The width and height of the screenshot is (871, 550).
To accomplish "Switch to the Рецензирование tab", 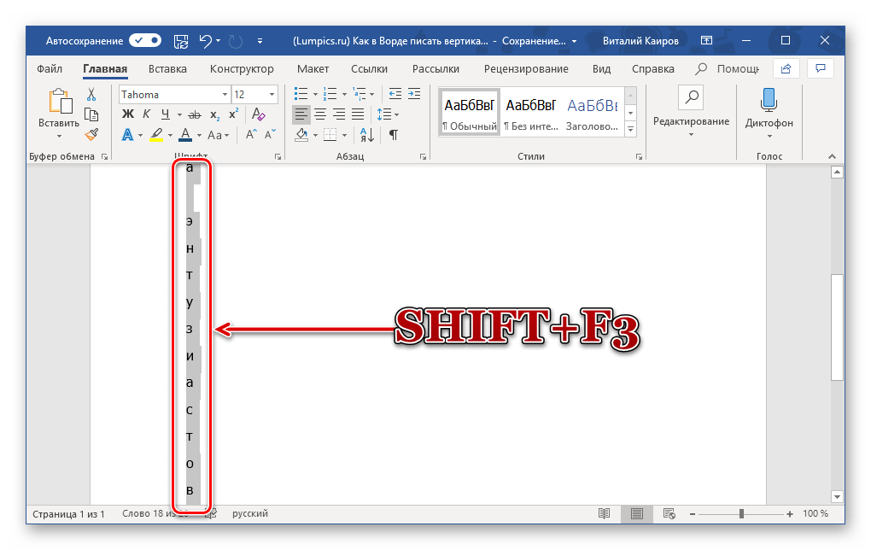I will point(525,69).
